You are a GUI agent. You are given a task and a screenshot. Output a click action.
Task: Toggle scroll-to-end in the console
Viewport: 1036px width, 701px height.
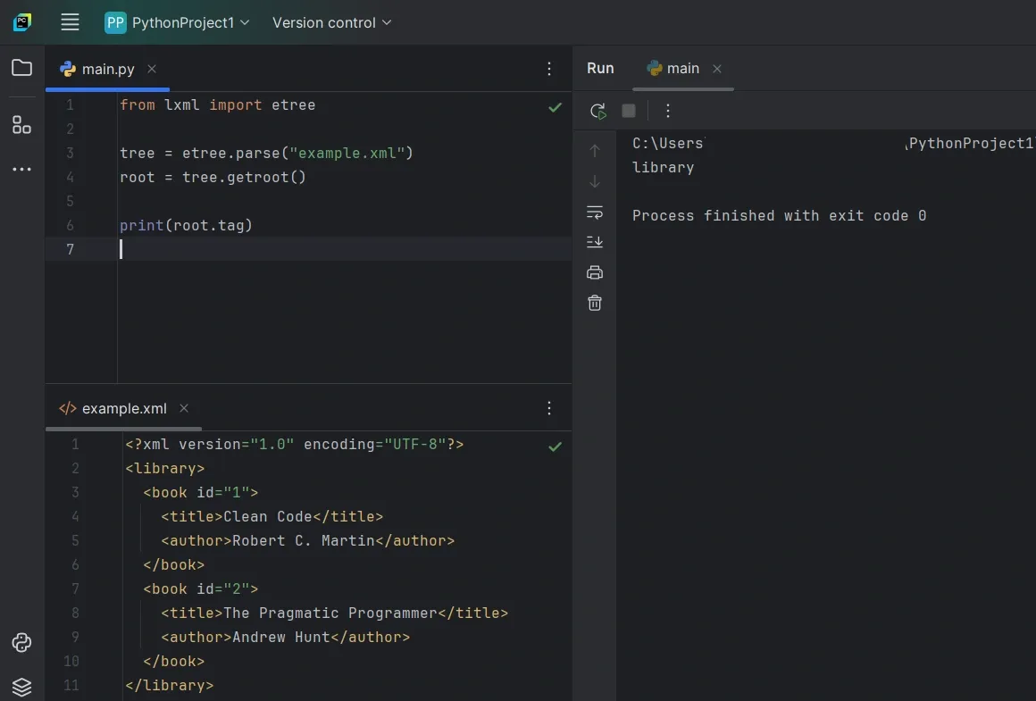tap(594, 241)
